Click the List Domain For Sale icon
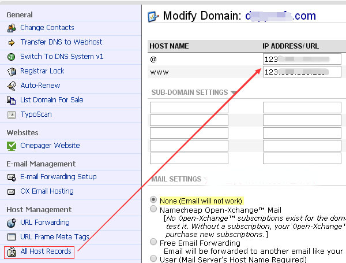The image size is (346, 263). click(x=11, y=100)
